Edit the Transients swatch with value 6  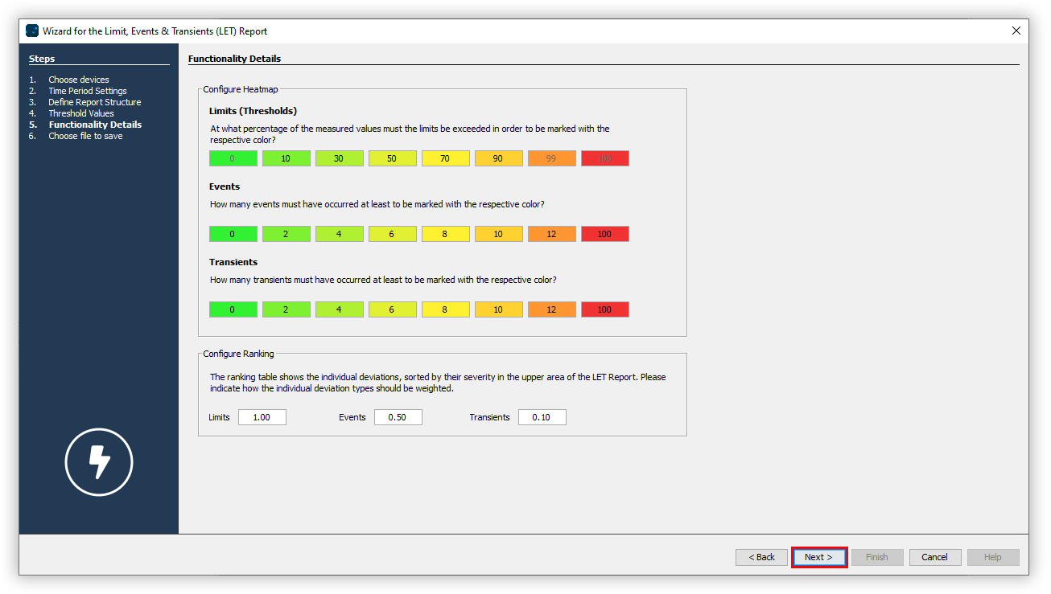392,309
